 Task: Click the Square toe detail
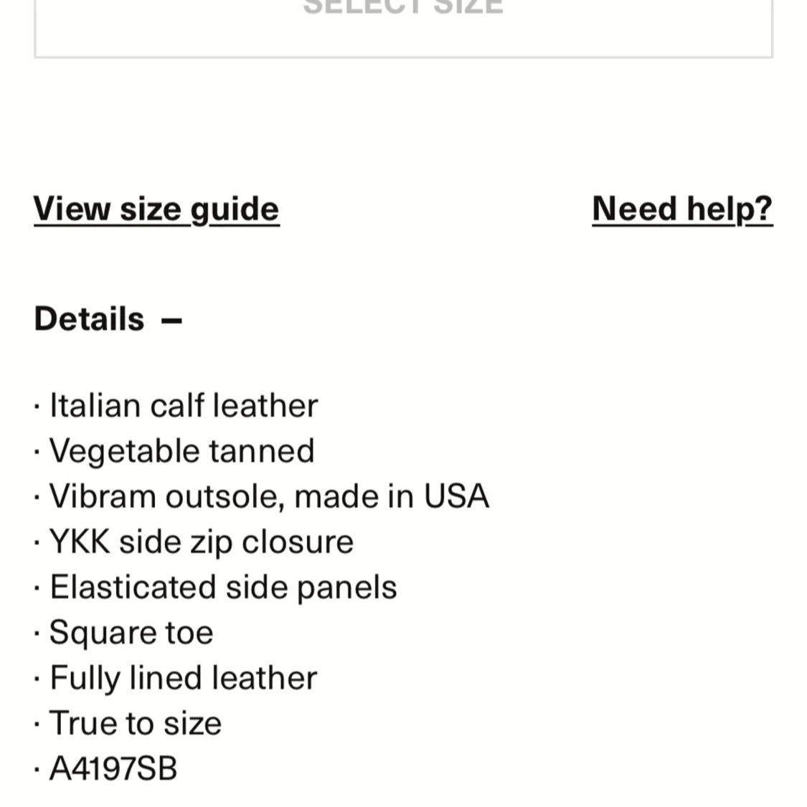pos(131,633)
